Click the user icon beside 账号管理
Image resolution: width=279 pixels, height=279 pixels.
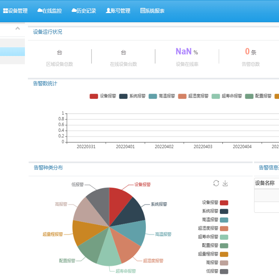tap(108, 11)
